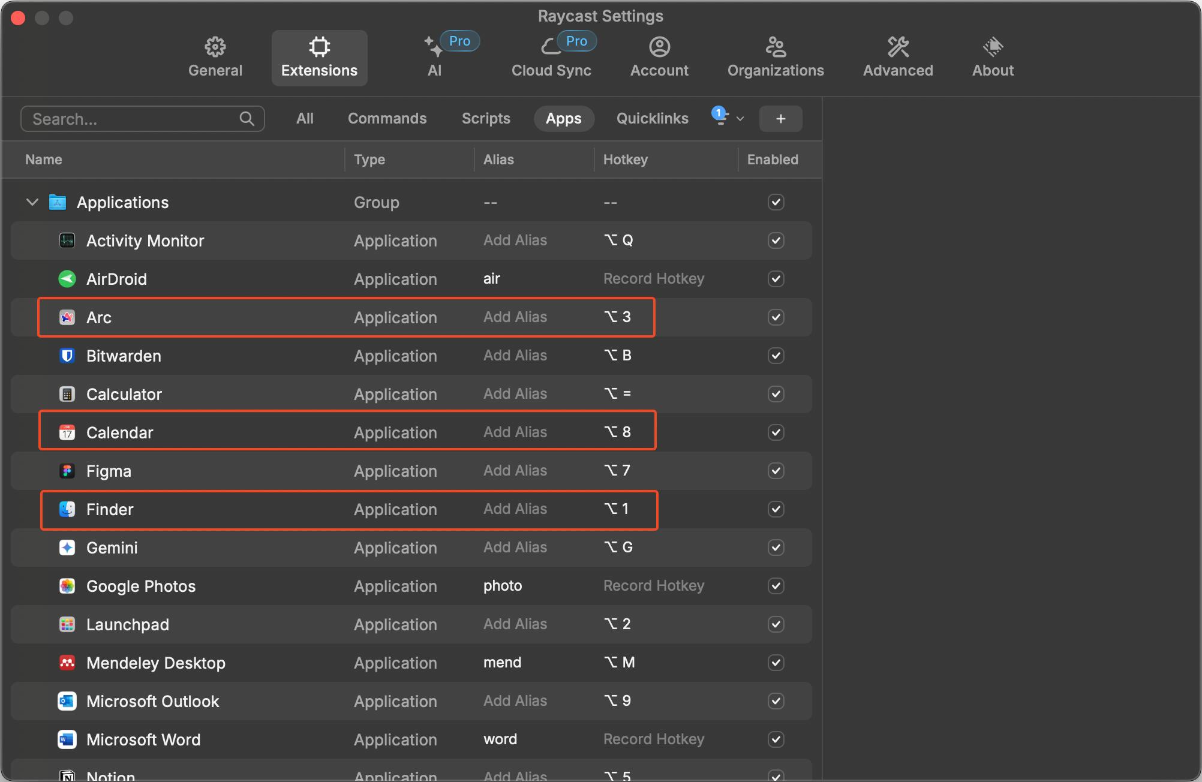This screenshot has width=1202, height=782.
Task: Open the notification filter dropdown
Action: click(x=728, y=118)
